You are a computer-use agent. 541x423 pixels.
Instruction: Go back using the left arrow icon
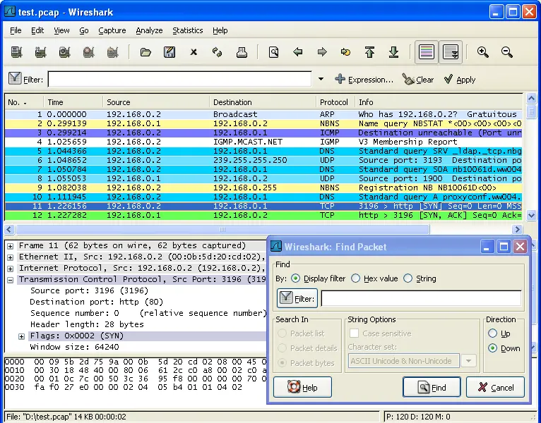[297, 52]
